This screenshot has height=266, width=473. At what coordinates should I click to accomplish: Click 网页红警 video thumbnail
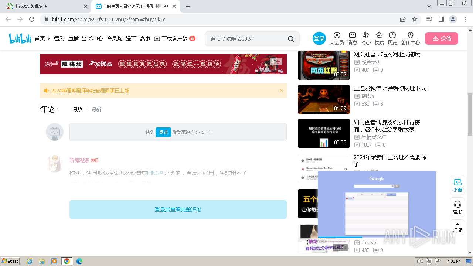click(324, 65)
